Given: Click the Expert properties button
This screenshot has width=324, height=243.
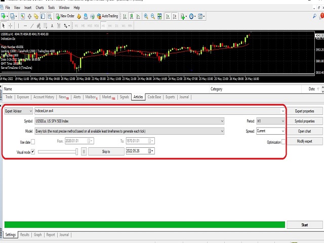Looking at the screenshot, I should [305, 111].
